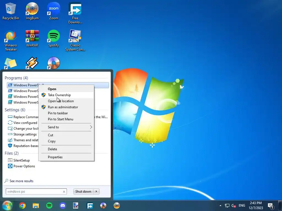Select the highlighted Windows PowerShell result
This screenshot has width=282, height=211.
[58, 85]
